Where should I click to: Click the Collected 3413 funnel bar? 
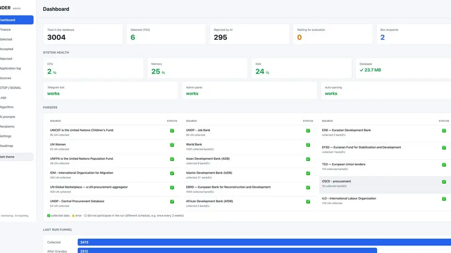264,242
